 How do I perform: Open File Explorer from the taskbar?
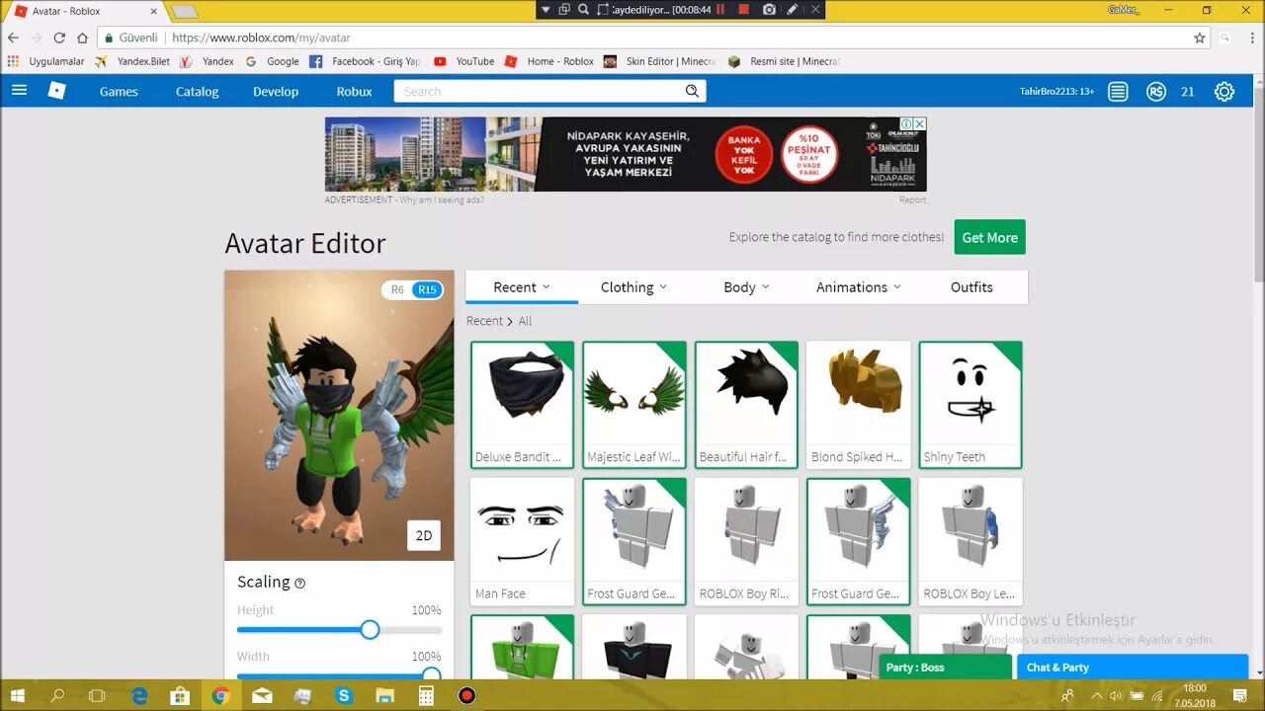(385, 695)
